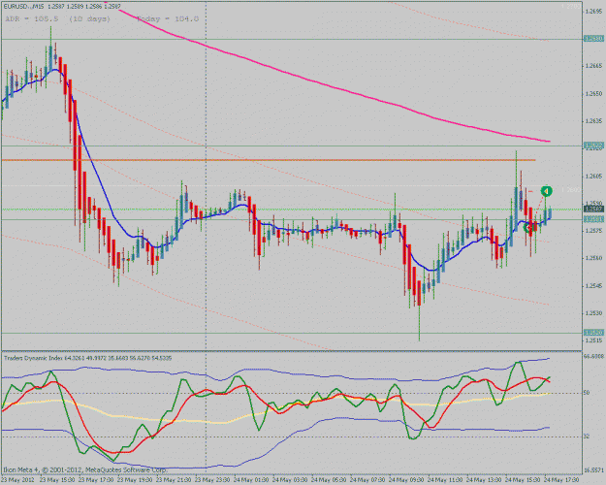The height and width of the screenshot is (485, 606).
Task: Click the 1.2635 price scale label
Action: pos(593,121)
